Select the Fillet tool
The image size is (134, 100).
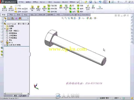point(61,7)
